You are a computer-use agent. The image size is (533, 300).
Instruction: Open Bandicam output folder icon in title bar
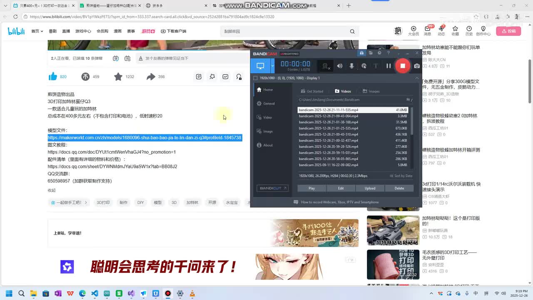371,53
